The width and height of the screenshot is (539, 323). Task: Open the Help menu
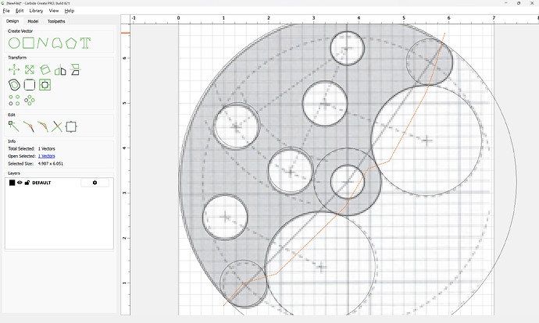pyautogui.click(x=70, y=11)
